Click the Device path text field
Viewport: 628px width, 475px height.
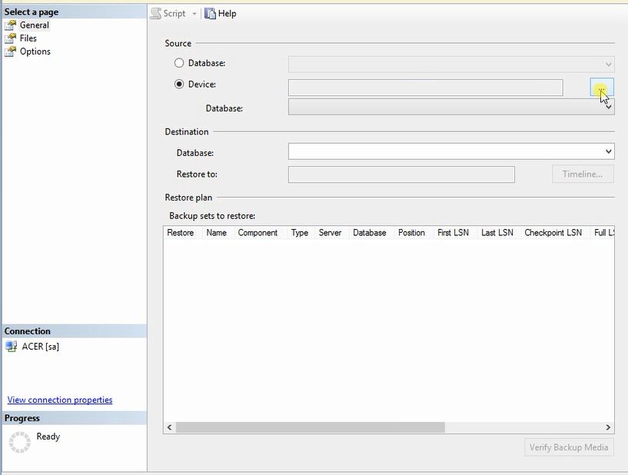pyautogui.click(x=425, y=88)
